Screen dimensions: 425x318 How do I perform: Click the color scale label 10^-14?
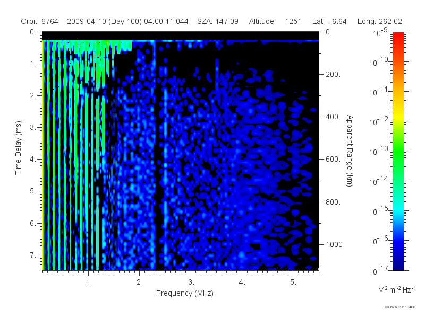click(379, 181)
